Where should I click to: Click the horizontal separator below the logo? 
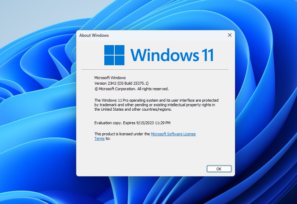tap(155, 69)
